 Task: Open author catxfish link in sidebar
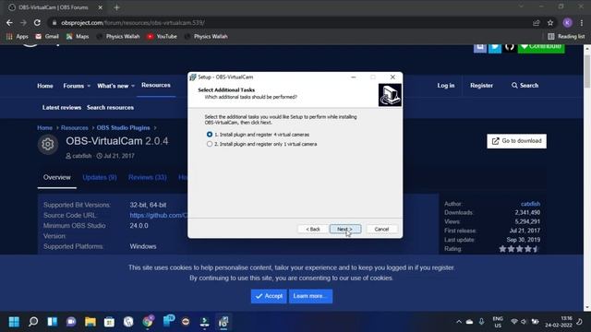(x=530, y=204)
